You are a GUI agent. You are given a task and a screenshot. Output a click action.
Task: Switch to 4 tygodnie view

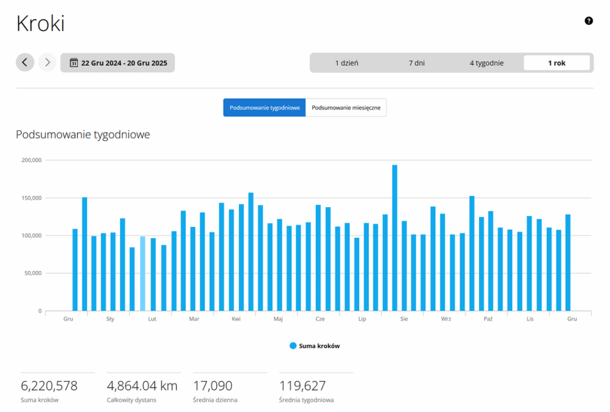tap(487, 62)
